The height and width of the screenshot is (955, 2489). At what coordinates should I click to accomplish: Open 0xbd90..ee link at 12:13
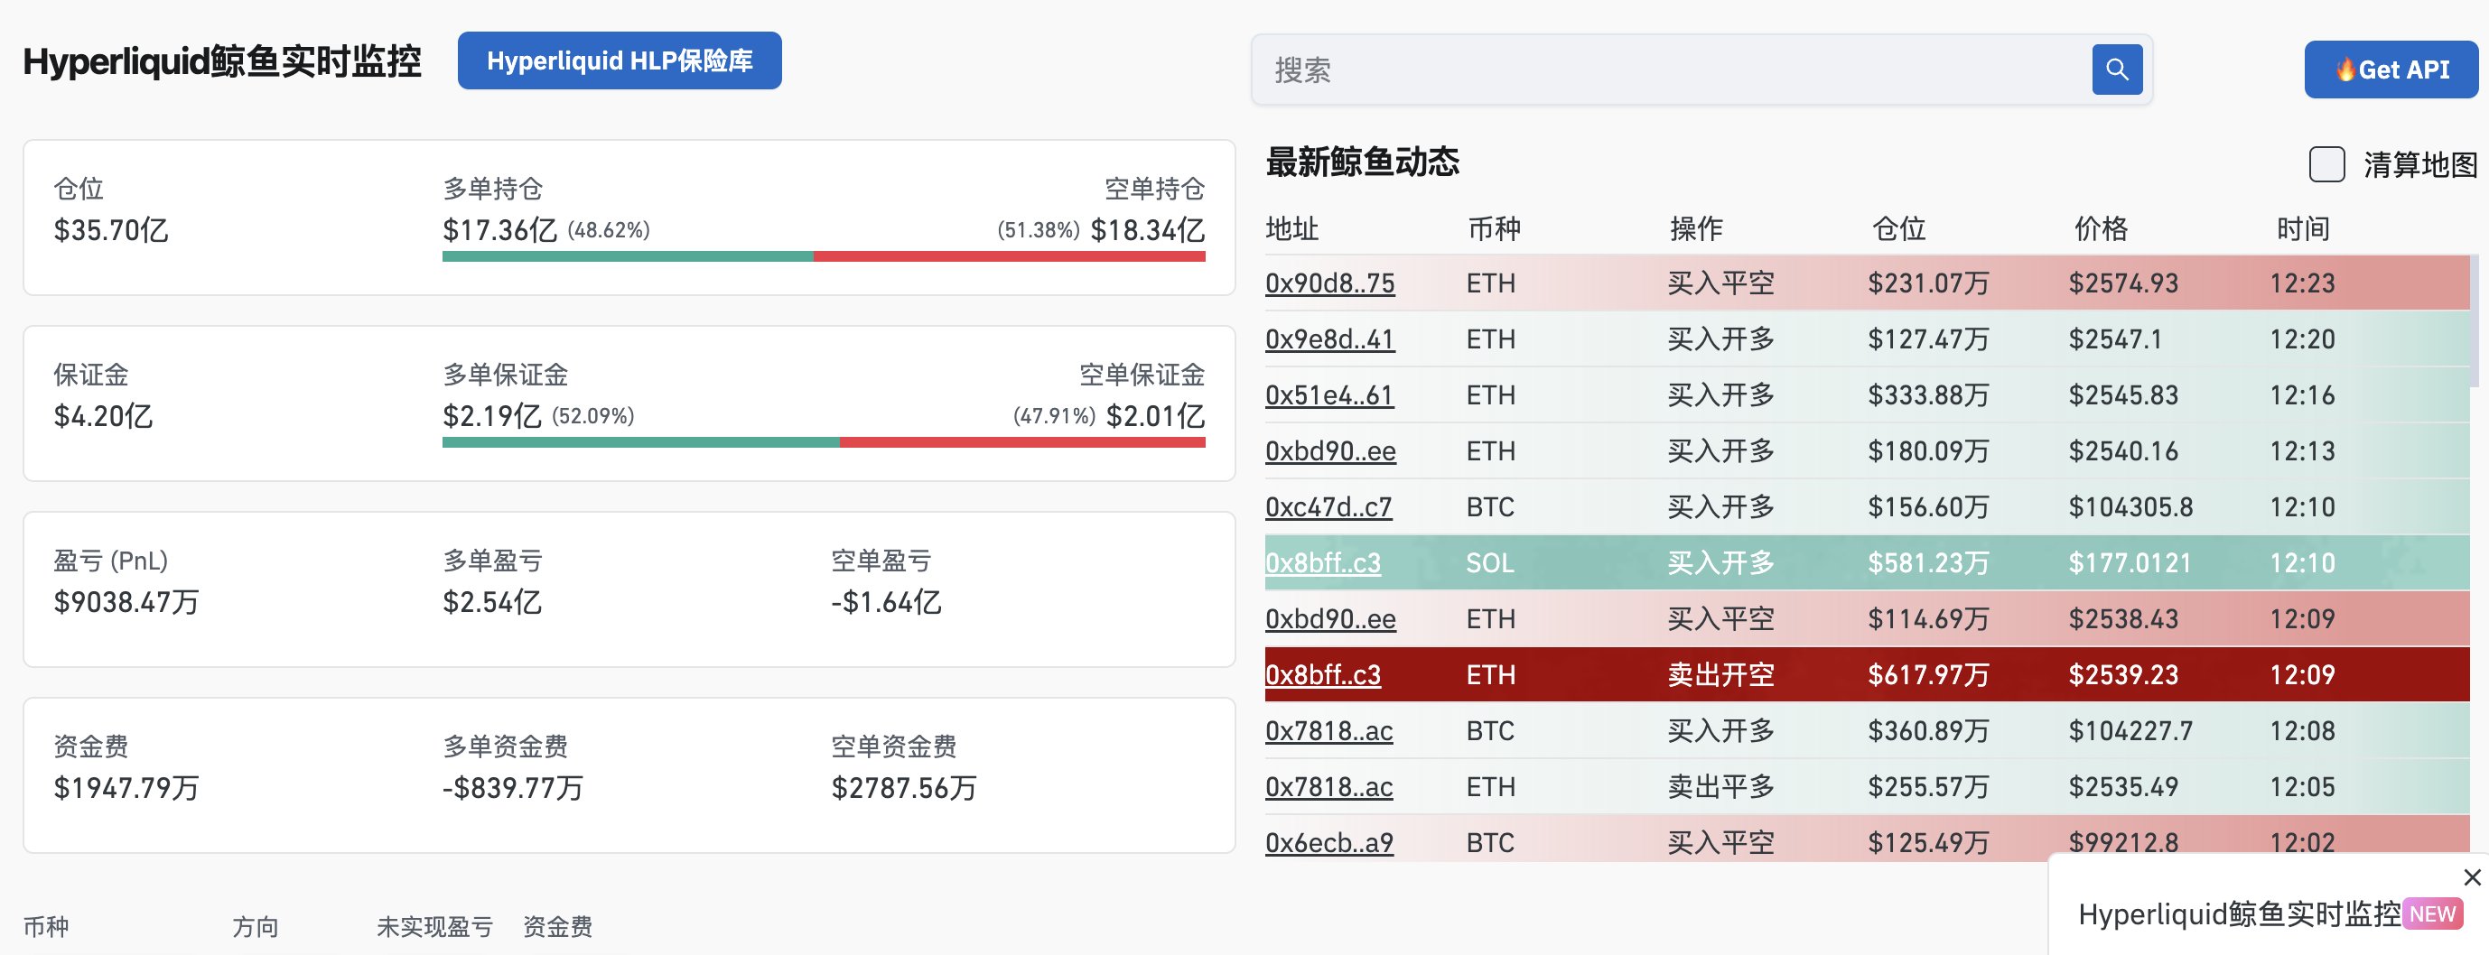[x=1330, y=451]
